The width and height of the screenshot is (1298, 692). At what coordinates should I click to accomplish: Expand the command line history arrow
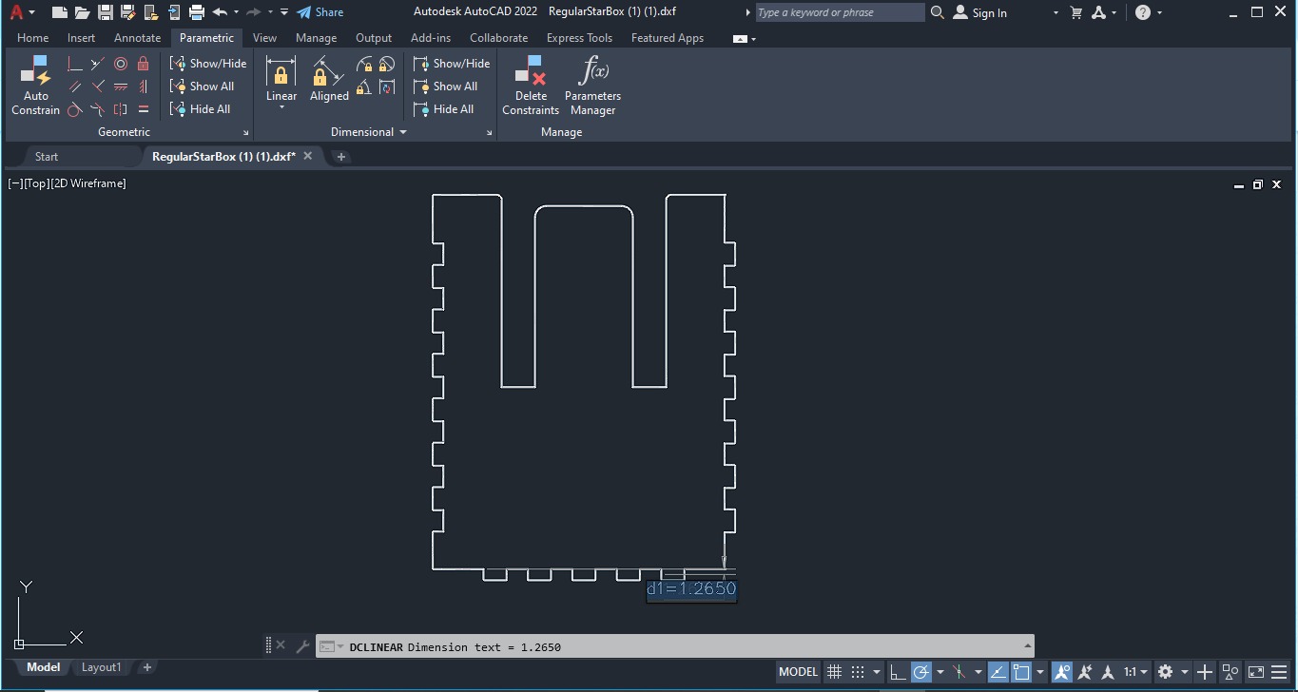pyautogui.click(x=1027, y=646)
